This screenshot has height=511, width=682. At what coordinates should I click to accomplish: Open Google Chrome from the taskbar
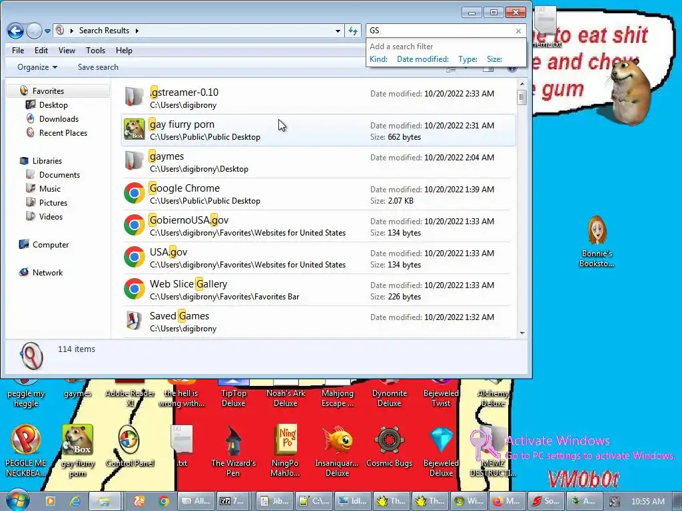(x=164, y=501)
